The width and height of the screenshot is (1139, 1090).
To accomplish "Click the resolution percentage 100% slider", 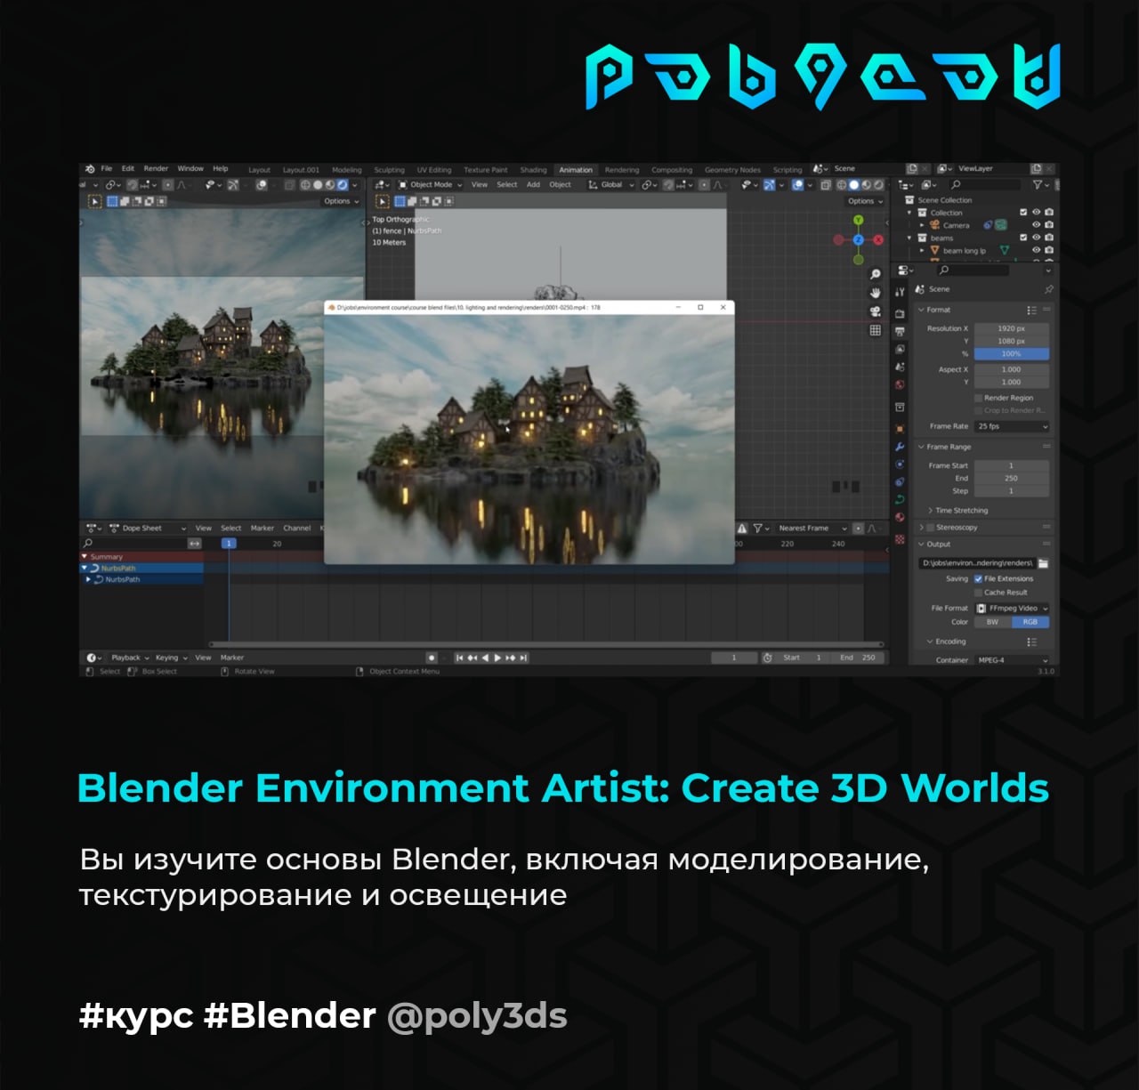I will point(1012,354).
